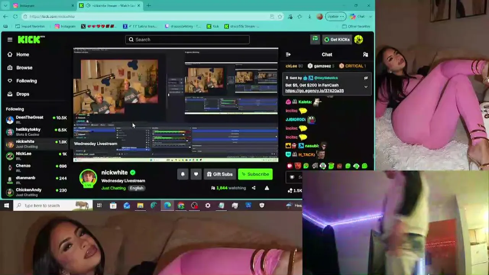Expand the pinned message chevron
The width and height of the screenshot is (489, 275).
(366, 87)
